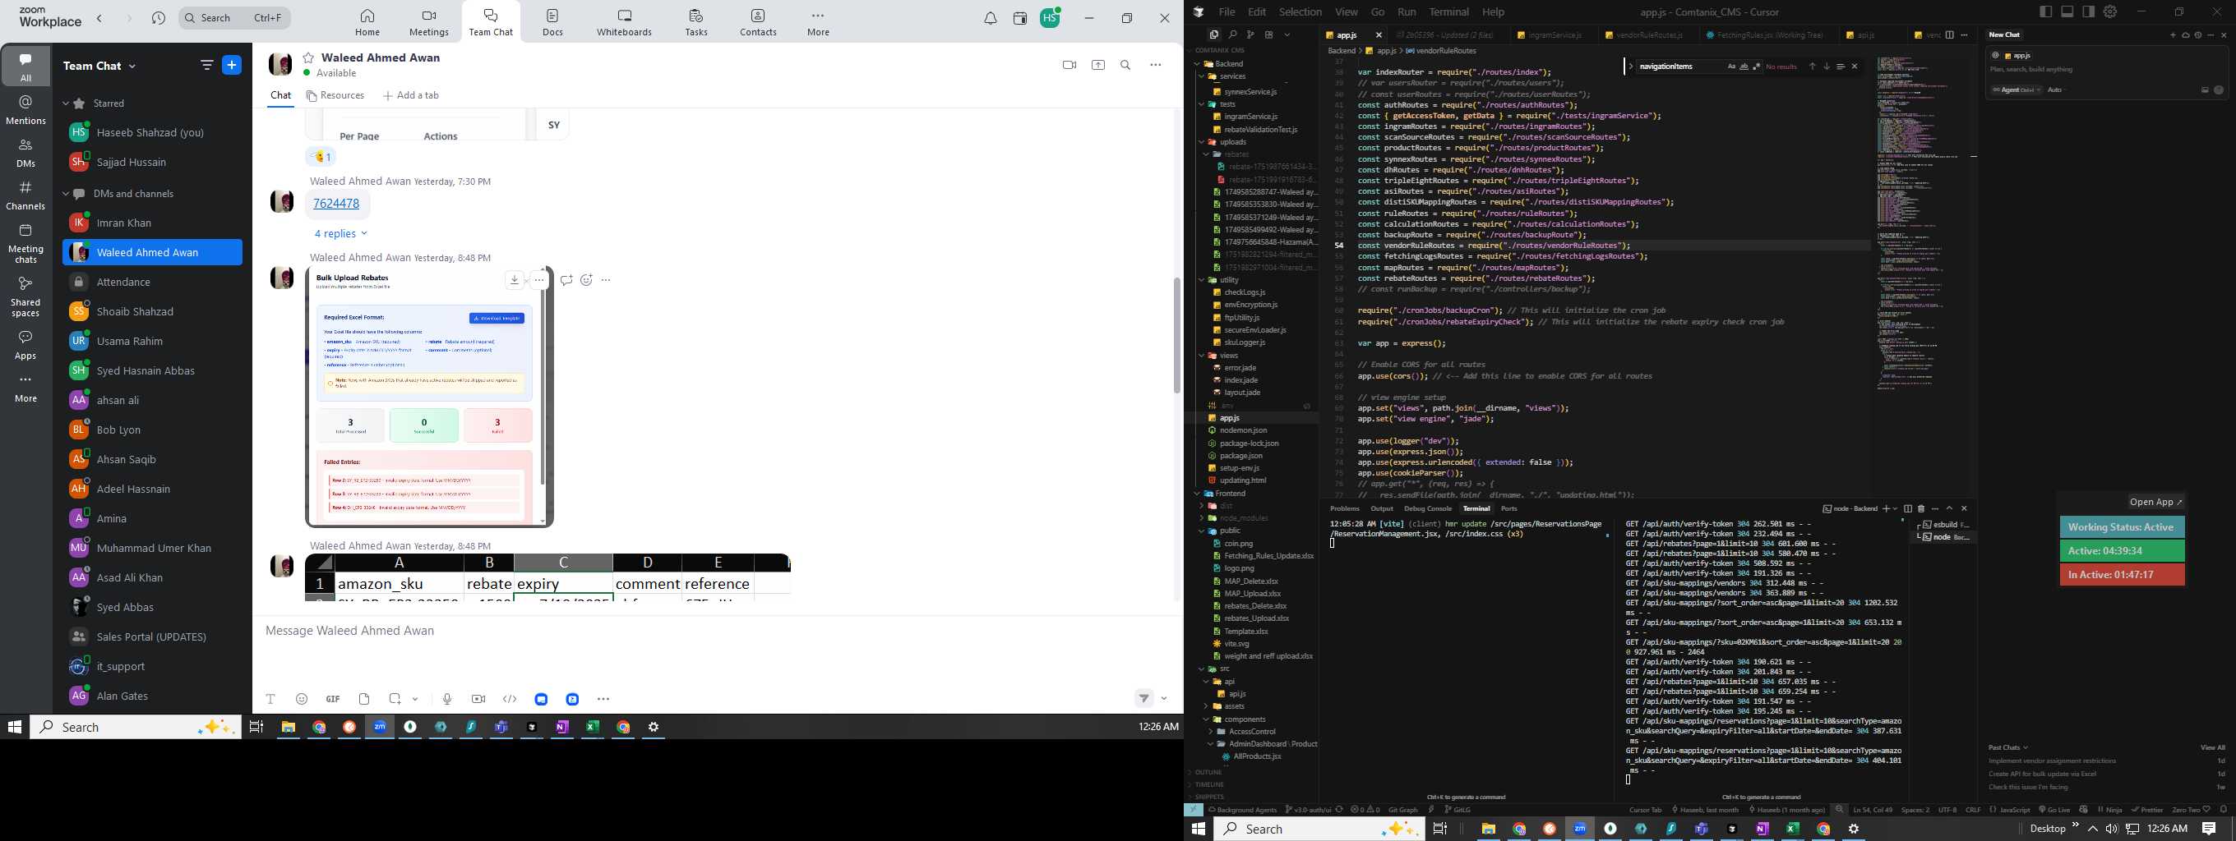Collapse the public folder in explorer
2236x841 pixels.
coord(1202,531)
